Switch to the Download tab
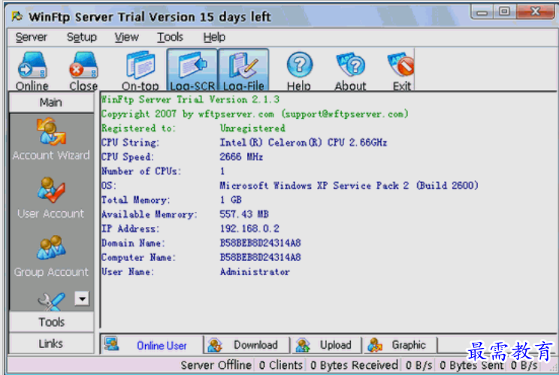The image size is (559, 375). [x=246, y=345]
